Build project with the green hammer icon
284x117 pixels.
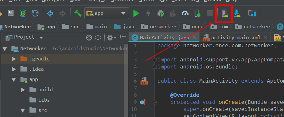78,13
